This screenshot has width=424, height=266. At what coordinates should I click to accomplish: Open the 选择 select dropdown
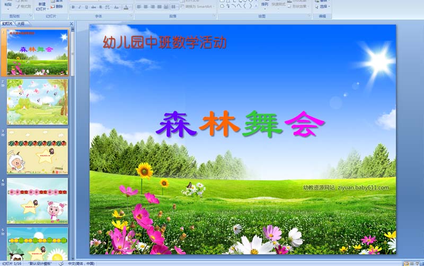(x=322, y=6)
